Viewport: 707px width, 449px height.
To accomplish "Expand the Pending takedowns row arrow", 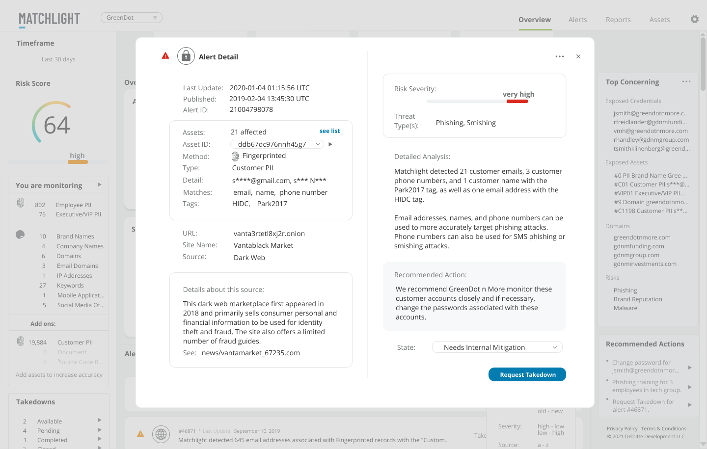I will 100,430.
